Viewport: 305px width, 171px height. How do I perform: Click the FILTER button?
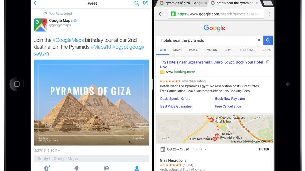(x=264, y=149)
